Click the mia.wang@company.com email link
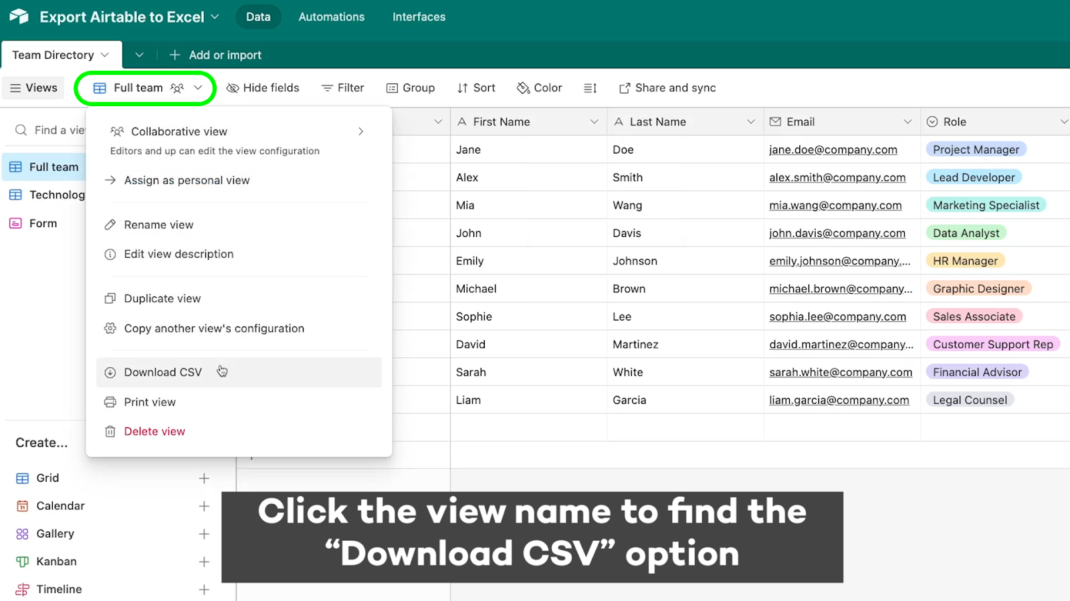The height and width of the screenshot is (601, 1070). point(835,206)
